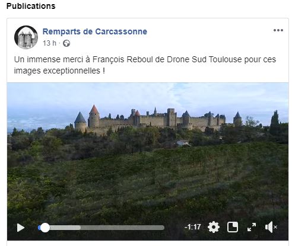Click the red-roofed tower in the video

click(x=94, y=116)
